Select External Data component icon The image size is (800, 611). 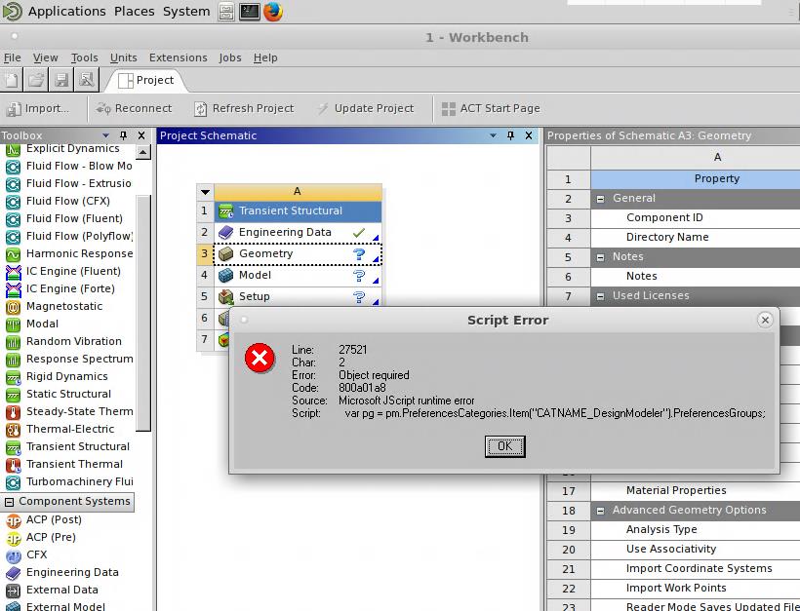click(x=13, y=591)
